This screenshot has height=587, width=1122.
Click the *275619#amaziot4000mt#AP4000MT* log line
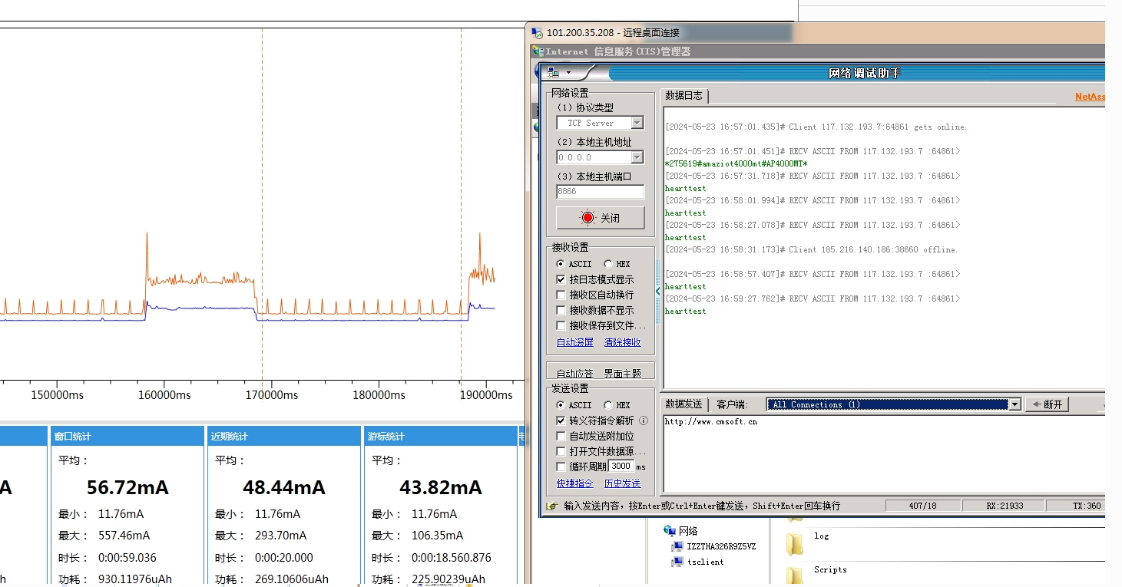pos(736,163)
